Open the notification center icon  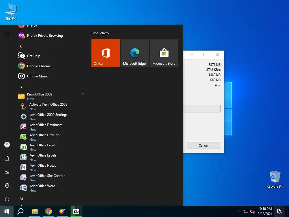click(x=280, y=211)
